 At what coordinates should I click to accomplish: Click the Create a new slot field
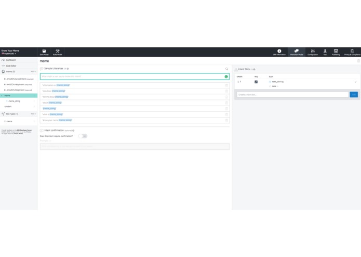click(292, 95)
